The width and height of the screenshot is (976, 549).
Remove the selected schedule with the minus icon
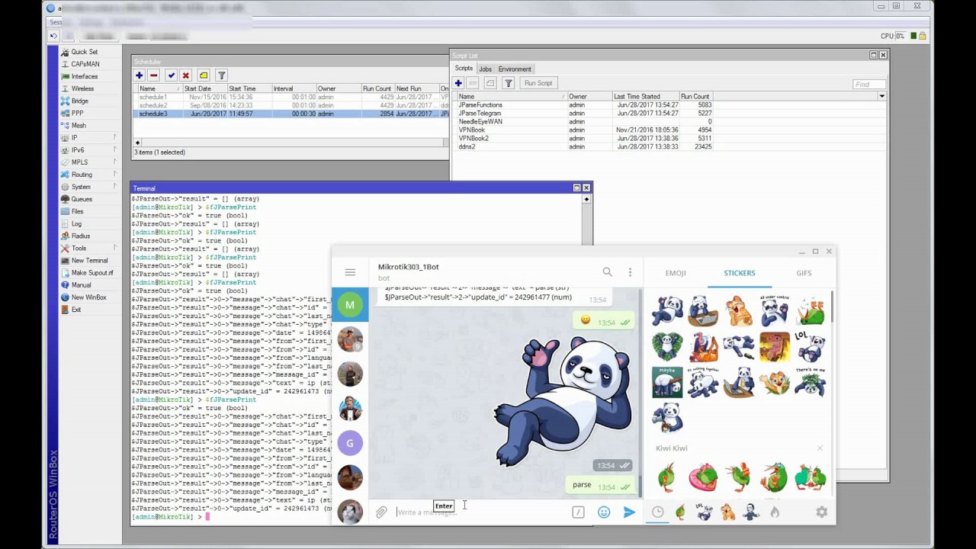153,75
